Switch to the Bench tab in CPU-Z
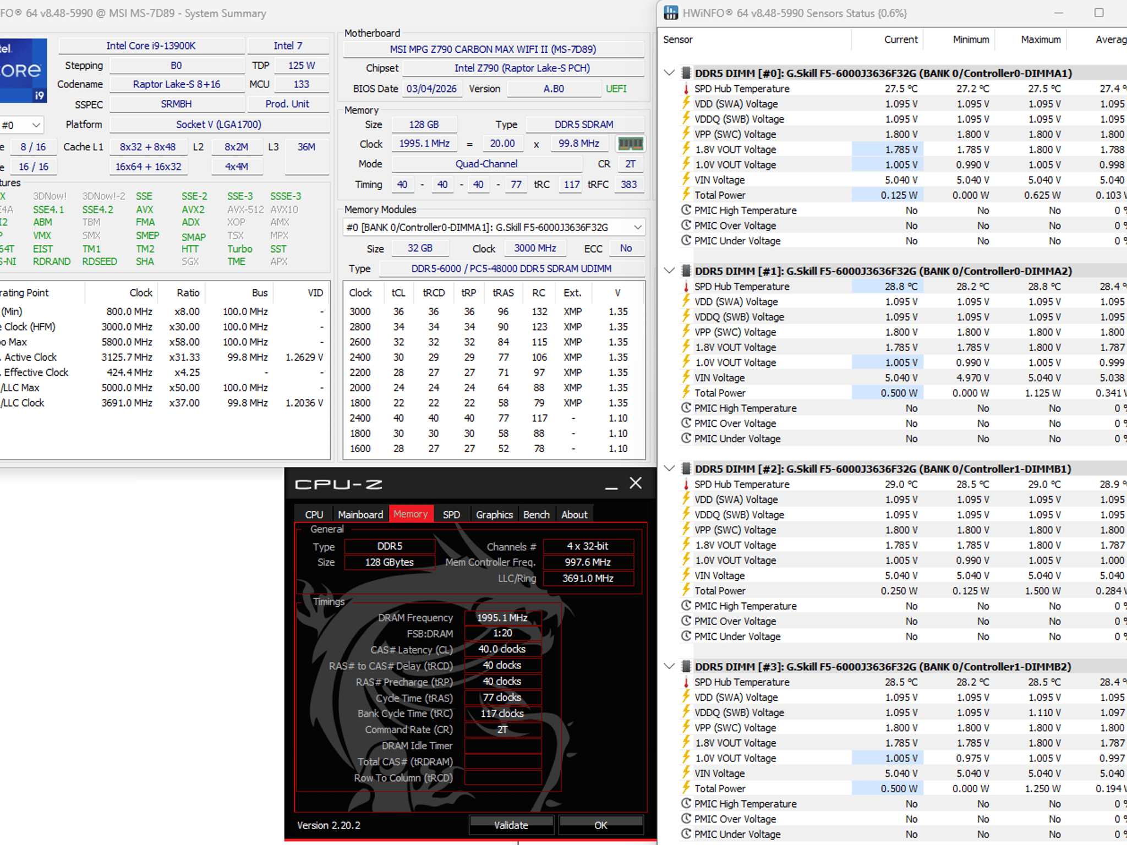 tap(537, 514)
